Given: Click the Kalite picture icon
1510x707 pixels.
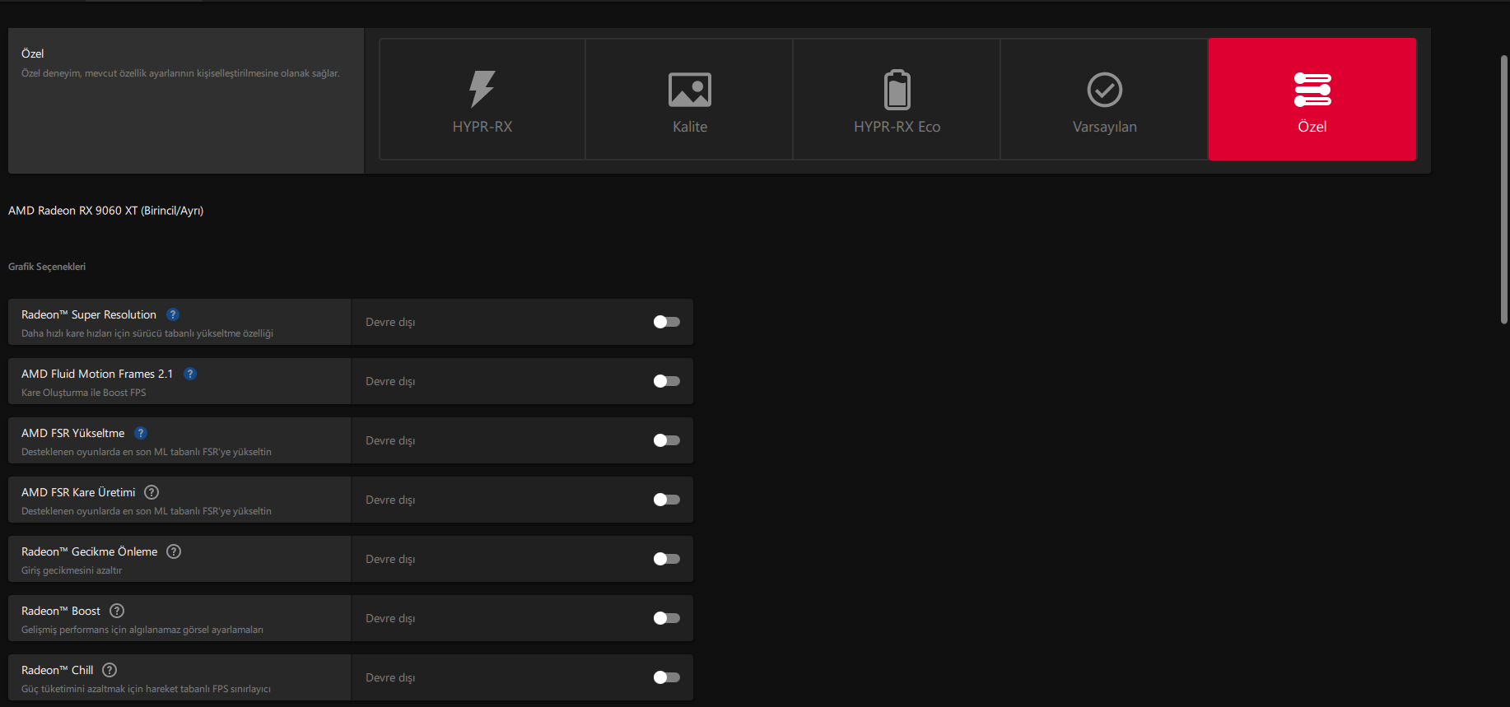Looking at the screenshot, I should pos(690,90).
